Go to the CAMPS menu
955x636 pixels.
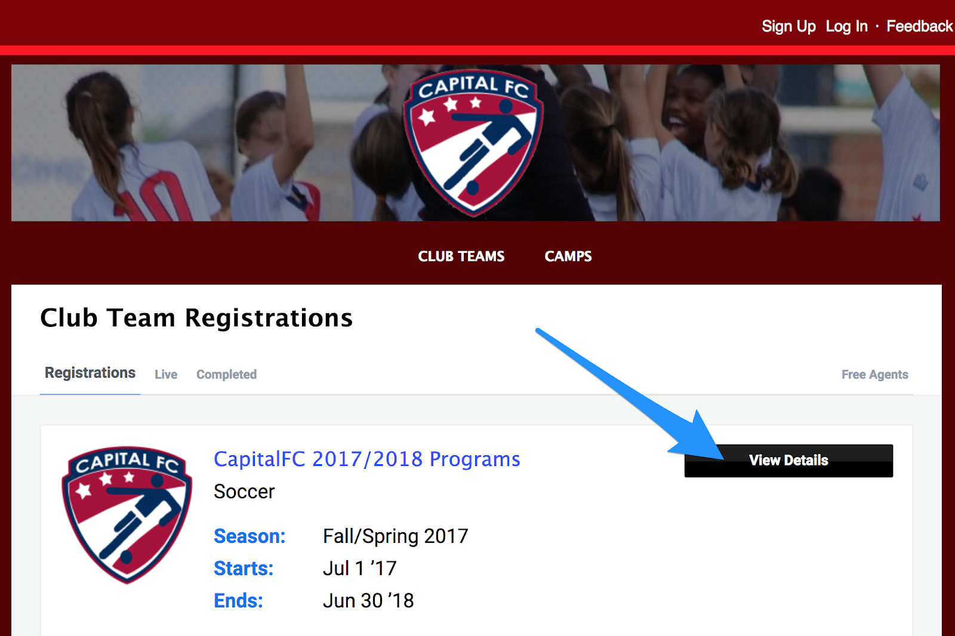pos(568,256)
